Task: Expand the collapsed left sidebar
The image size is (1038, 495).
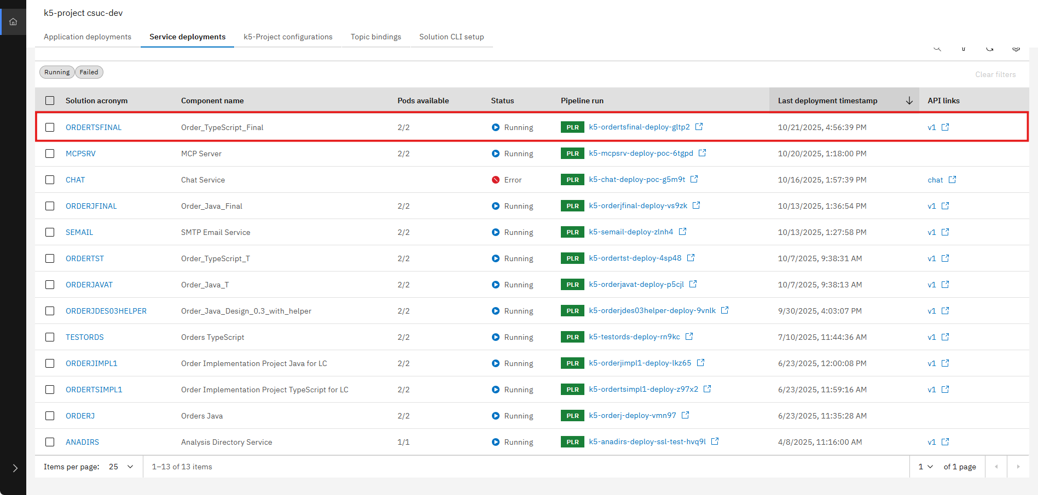Action: [14, 468]
